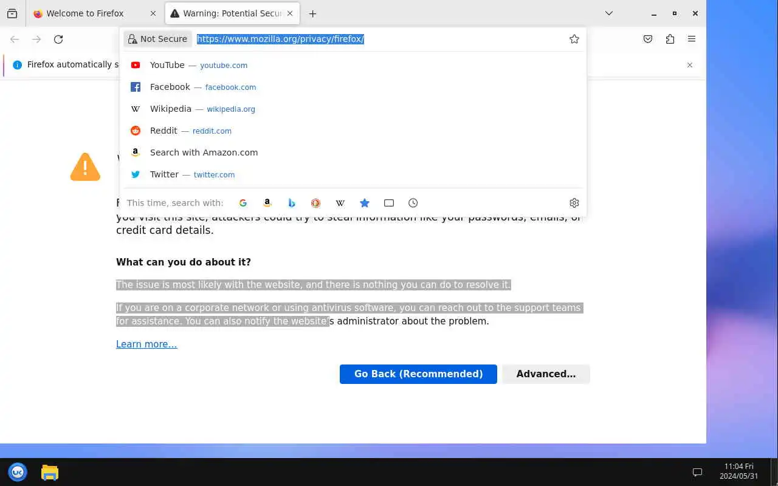Select Search with Amazon.com

[353, 152]
